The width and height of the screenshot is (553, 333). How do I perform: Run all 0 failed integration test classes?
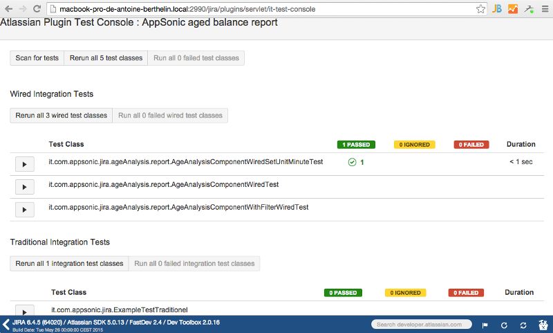(194, 264)
